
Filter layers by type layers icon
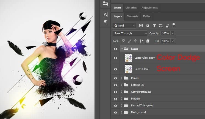(154, 26)
